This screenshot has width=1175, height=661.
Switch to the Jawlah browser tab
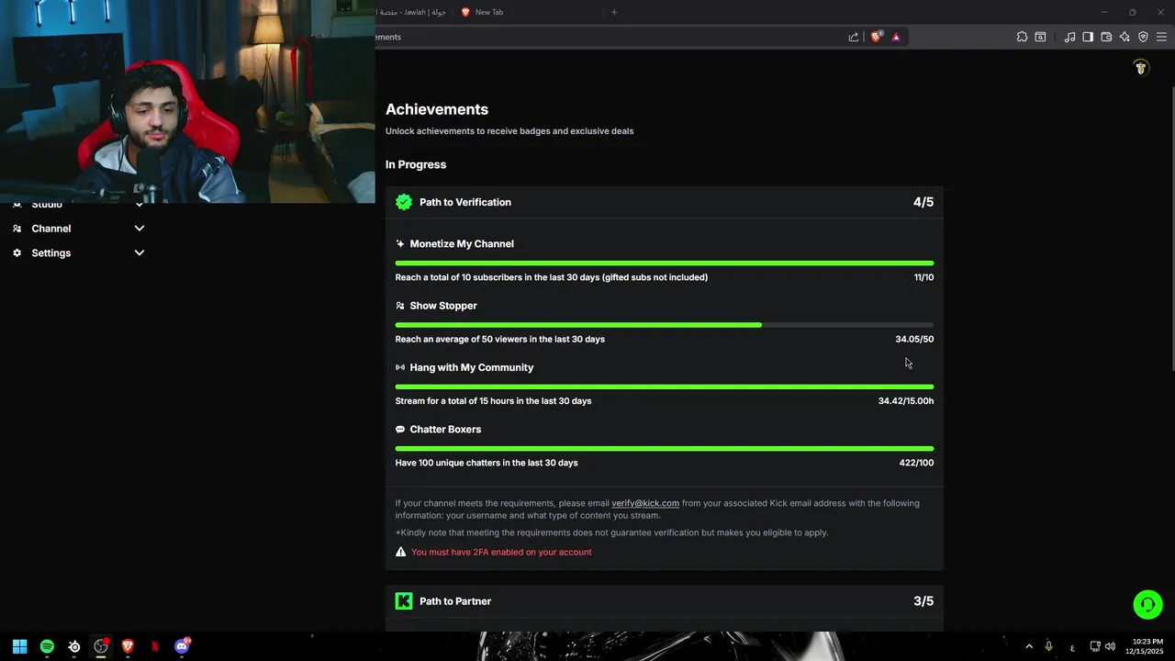point(413,12)
